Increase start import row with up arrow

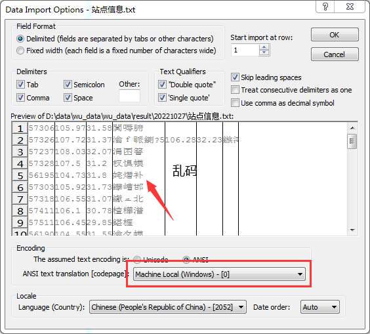coord(264,47)
